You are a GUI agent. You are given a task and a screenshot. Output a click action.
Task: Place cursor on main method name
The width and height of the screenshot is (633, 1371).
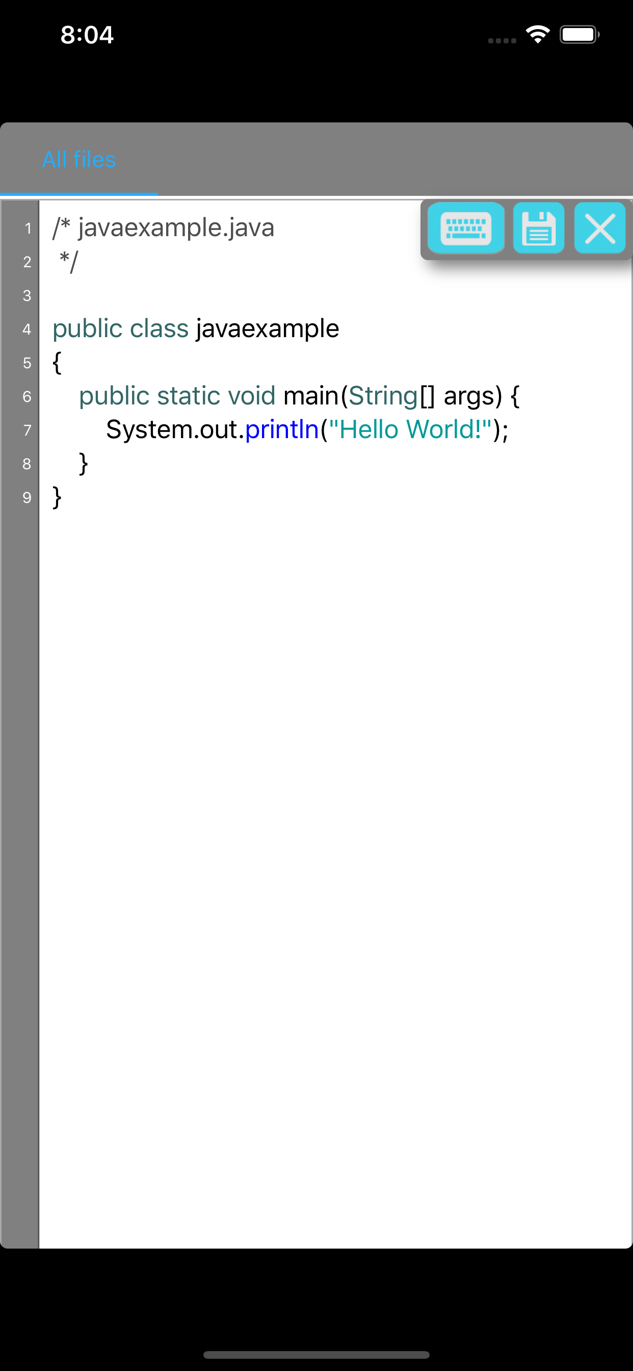tap(311, 396)
